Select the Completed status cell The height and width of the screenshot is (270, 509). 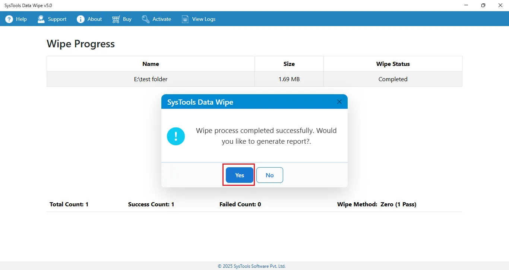click(x=393, y=79)
